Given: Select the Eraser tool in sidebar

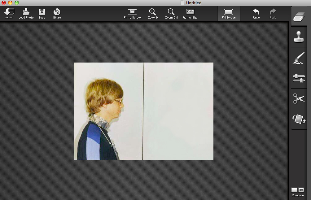Looking at the screenshot, I should coord(299,17).
